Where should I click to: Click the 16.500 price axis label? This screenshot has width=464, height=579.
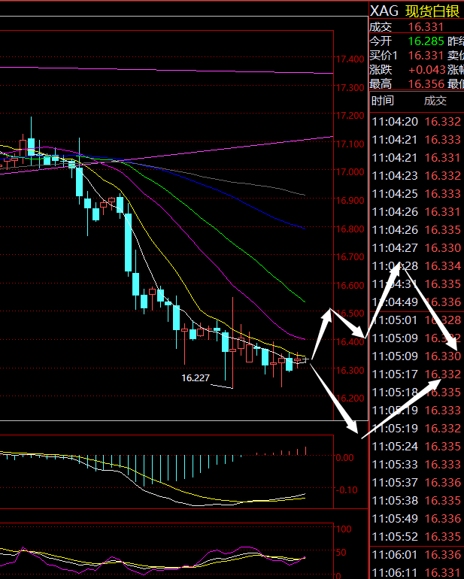pyautogui.click(x=350, y=314)
